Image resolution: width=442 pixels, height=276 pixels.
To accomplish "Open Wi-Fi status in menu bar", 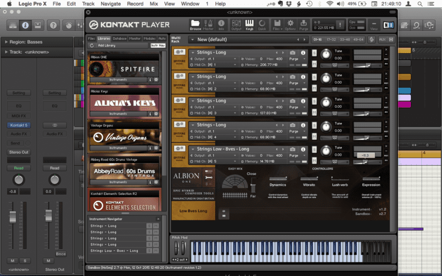I will 329,4.
